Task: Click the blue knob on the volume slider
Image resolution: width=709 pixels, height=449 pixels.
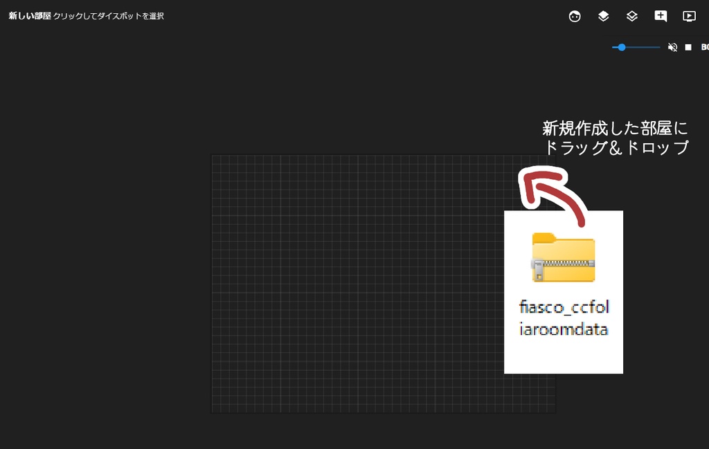Action: [x=622, y=47]
